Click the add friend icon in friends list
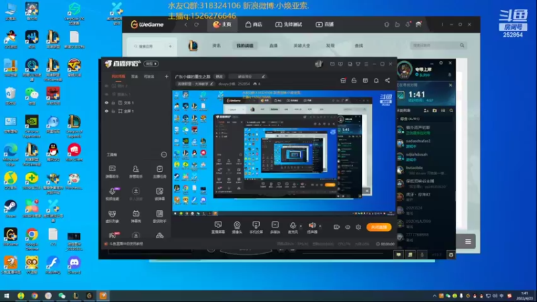This screenshot has height=302, width=537. (426, 111)
